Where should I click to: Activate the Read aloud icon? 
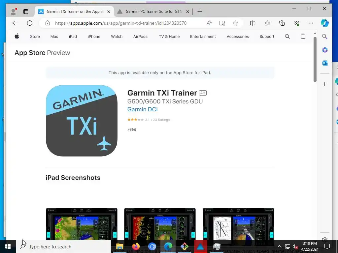pyautogui.click(x=209, y=23)
